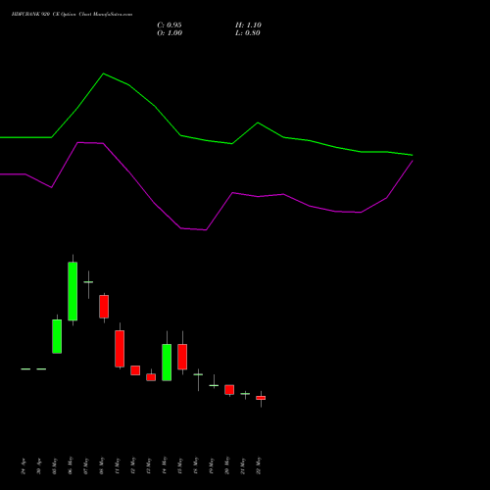Image resolution: width=490 pixels, height=490 pixels.
Task: Click the last red candle for 22 May
Action: [x=261, y=398]
